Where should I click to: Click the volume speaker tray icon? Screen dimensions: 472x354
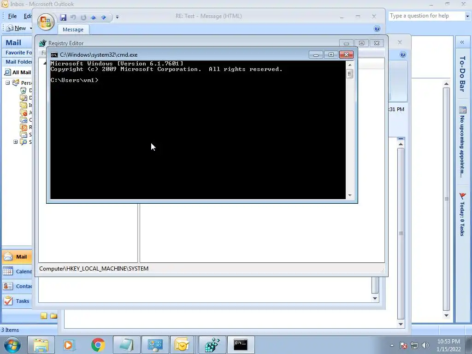[x=425, y=345]
